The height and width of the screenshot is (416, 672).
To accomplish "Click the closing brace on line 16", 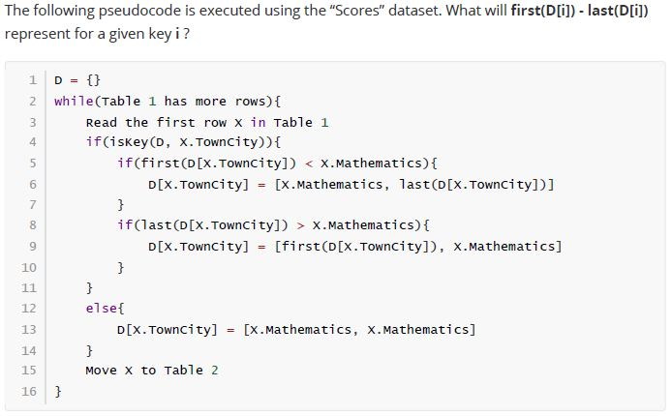I will pyautogui.click(x=58, y=391).
